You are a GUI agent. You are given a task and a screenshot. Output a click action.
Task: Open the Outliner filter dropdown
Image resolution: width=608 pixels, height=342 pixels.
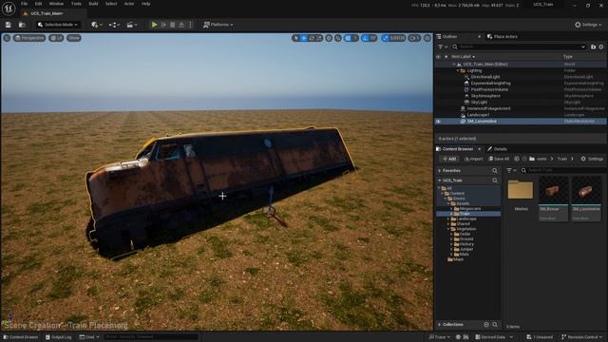click(x=443, y=47)
